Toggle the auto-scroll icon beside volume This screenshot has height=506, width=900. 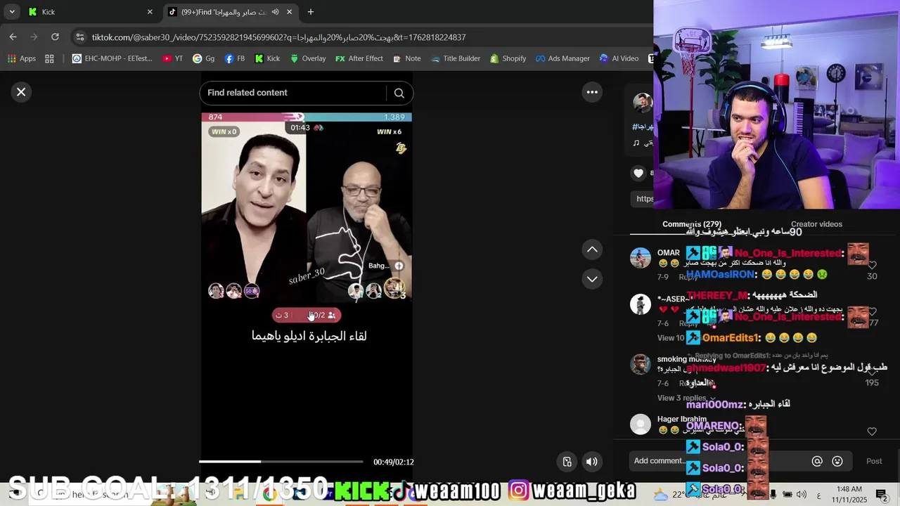coord(567,462)
